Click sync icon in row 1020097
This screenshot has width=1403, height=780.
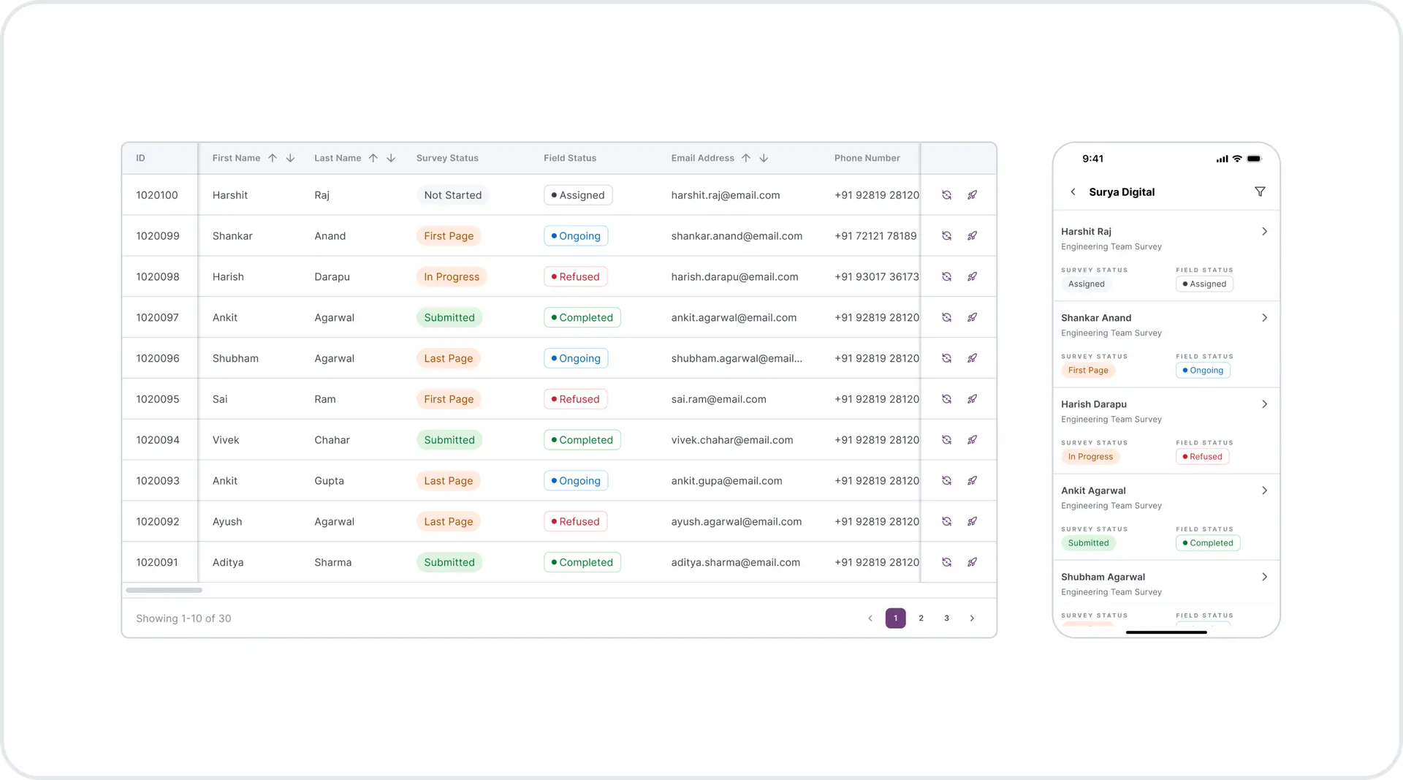946,317
